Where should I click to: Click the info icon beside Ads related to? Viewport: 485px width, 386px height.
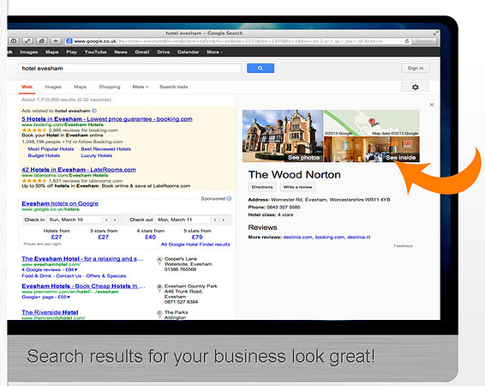94,111
